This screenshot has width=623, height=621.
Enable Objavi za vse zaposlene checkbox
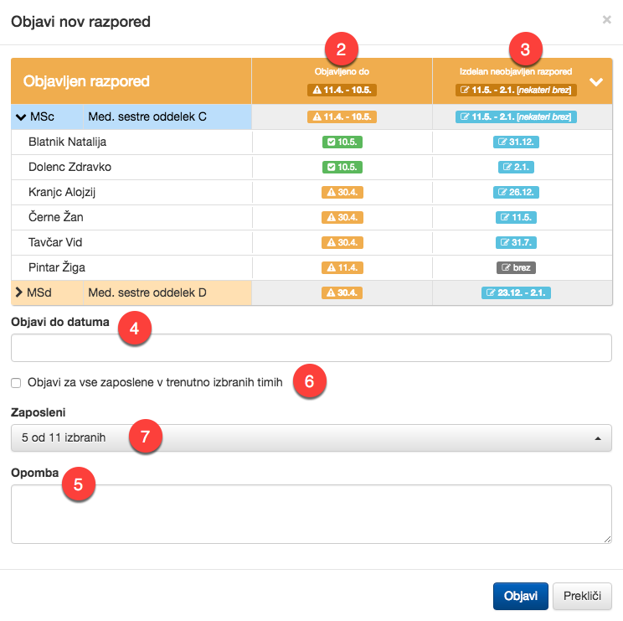point(16,382)
